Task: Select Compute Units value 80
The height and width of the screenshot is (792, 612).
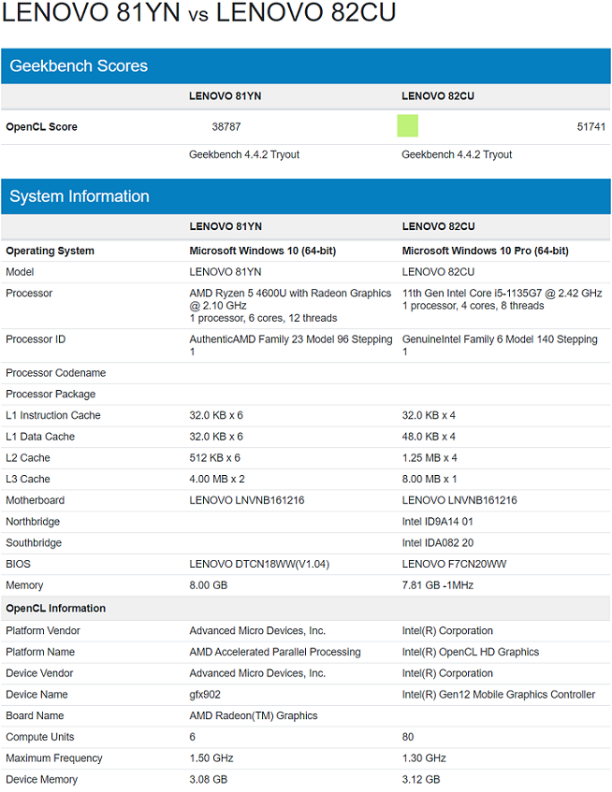Action: point(408,737)
